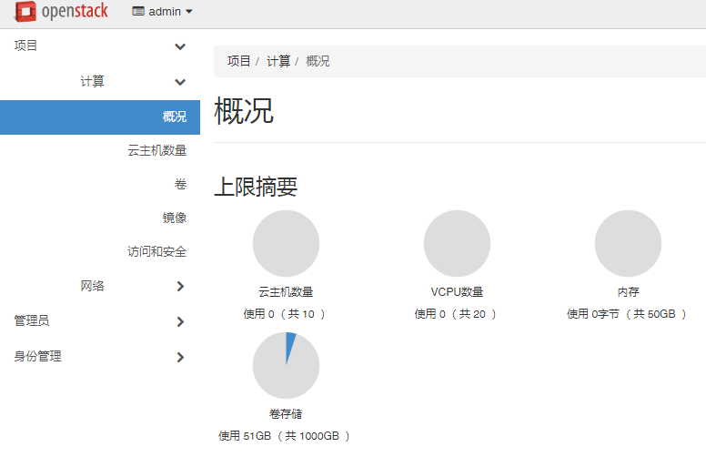706x457 pixels.
Task: Click the 上限摘要 heading
Action: 256,187
